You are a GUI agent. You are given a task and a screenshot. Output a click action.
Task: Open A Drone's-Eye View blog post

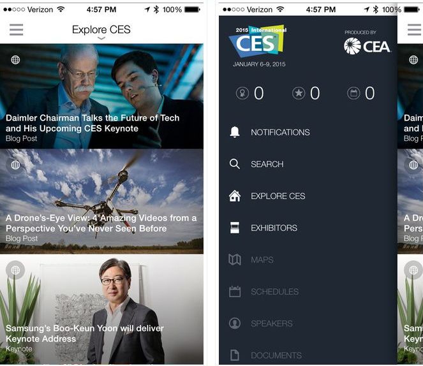[x=101, y=223]
